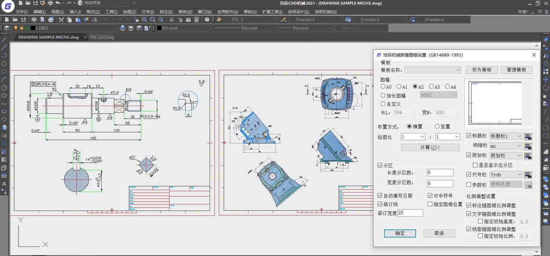Click the Paste icon on the toolbar
This screenshot has width=550, height=256.
(x=78, y=19)
